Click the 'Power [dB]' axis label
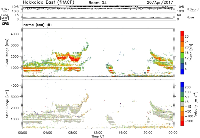 point(191,53)
